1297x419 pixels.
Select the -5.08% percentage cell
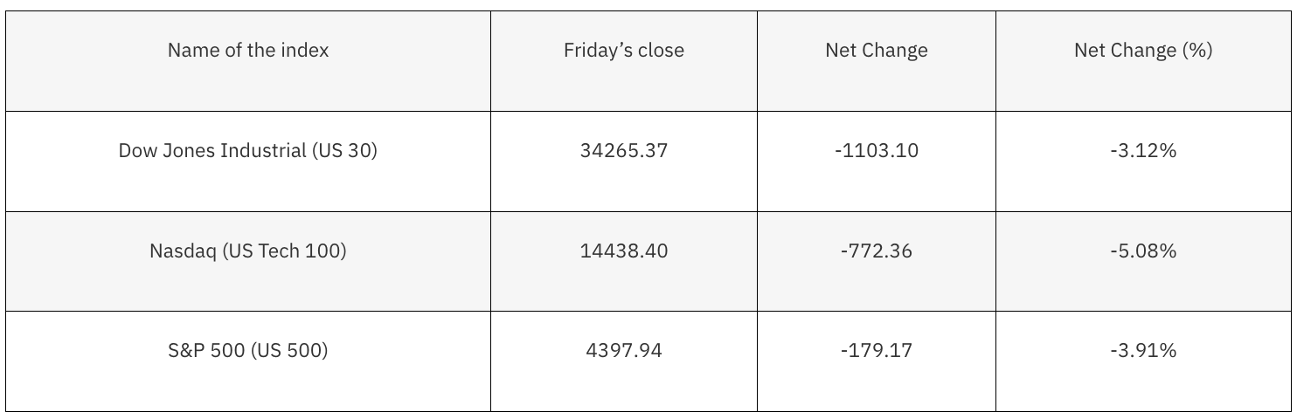click(1142, 251)
